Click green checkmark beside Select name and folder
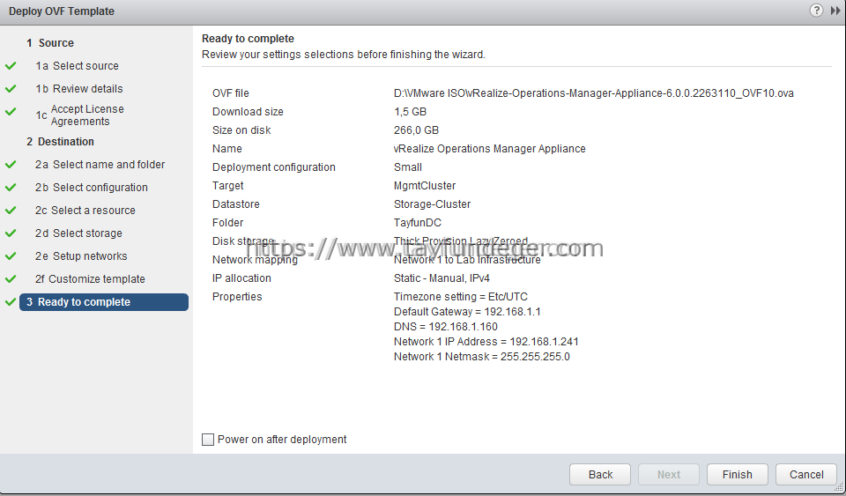Viewport: 846px width, 496px height. [x=11, y=165]
